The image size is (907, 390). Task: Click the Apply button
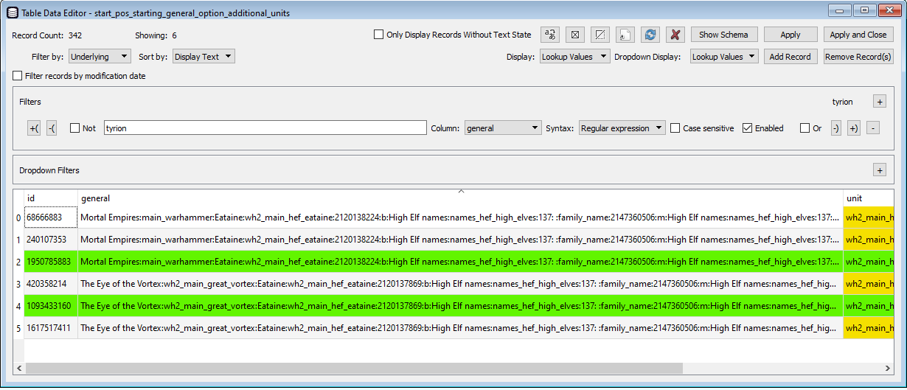(x=790, y=35)
